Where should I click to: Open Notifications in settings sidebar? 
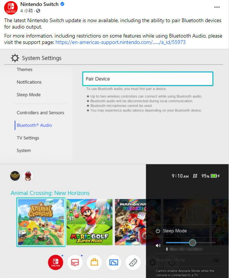[29, 82]
